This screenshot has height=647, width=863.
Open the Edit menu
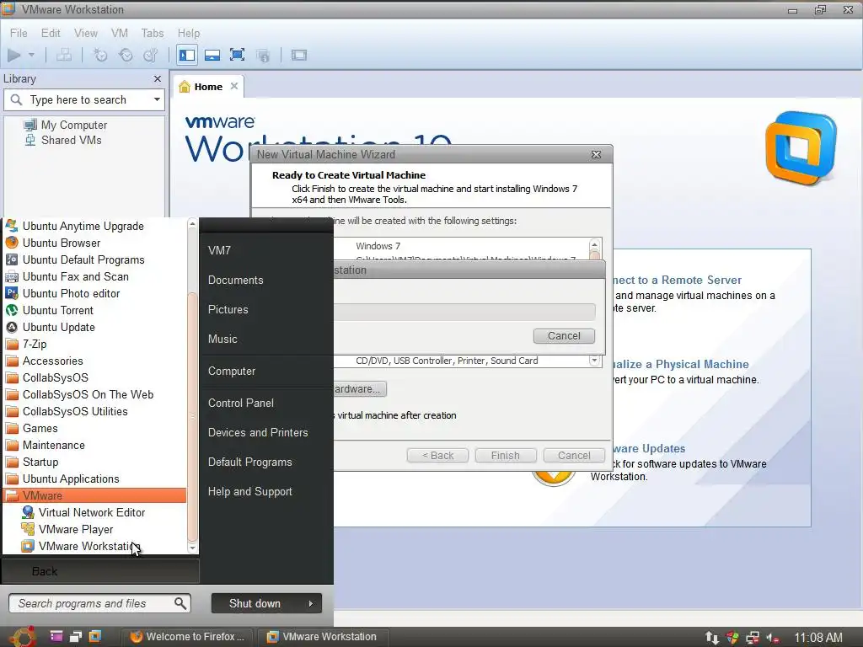point(51,33)
